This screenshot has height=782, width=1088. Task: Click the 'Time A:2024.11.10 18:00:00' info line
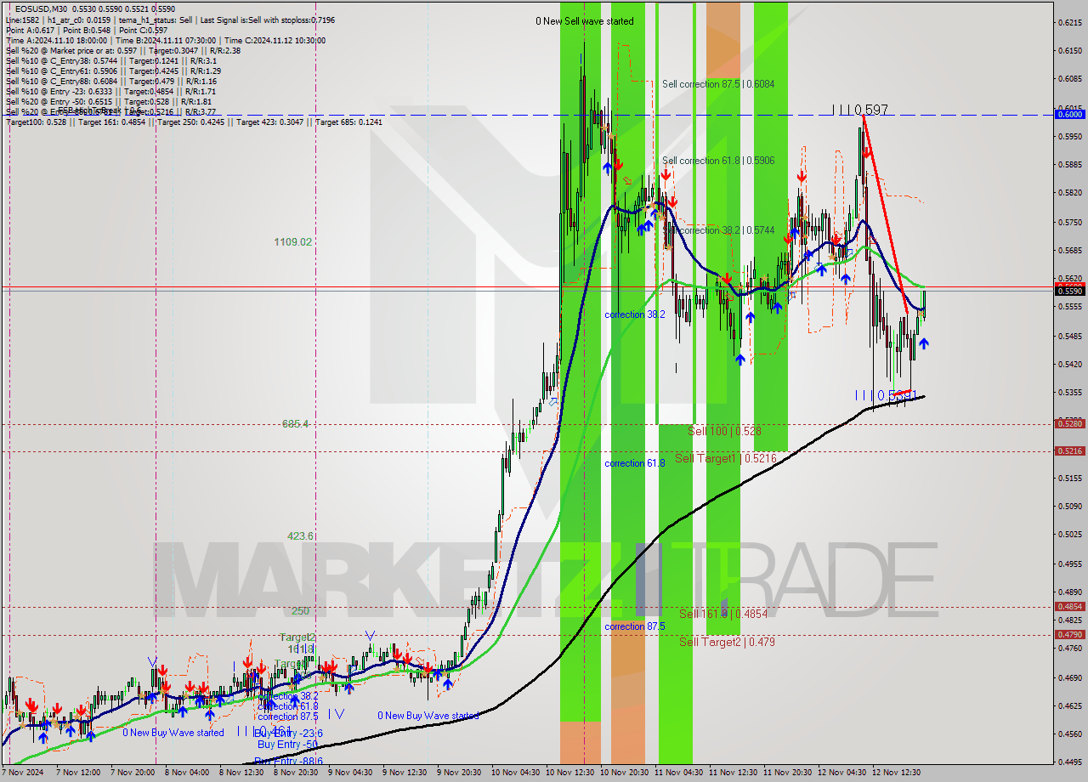coord(165,40)
